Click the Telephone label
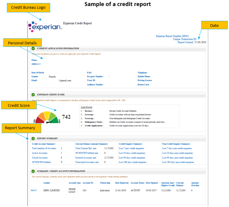229x207 pixels. coord(142,72)
